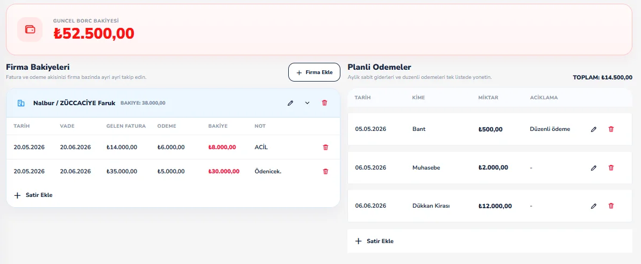Delete the Dükkan Kirası payment
Screen dimensions: 641x264
(x=611, y=206)
